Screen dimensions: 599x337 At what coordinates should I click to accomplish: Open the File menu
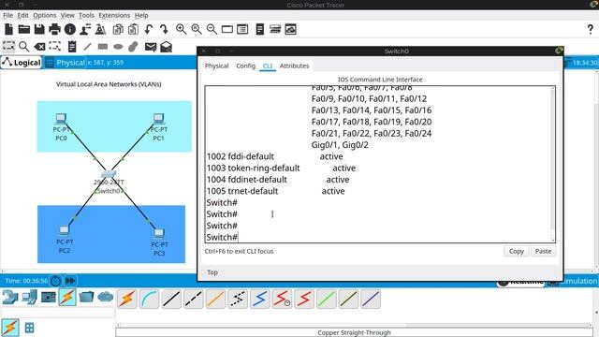8,15
